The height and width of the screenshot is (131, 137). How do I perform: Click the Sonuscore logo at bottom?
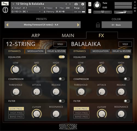coord(68,127)
